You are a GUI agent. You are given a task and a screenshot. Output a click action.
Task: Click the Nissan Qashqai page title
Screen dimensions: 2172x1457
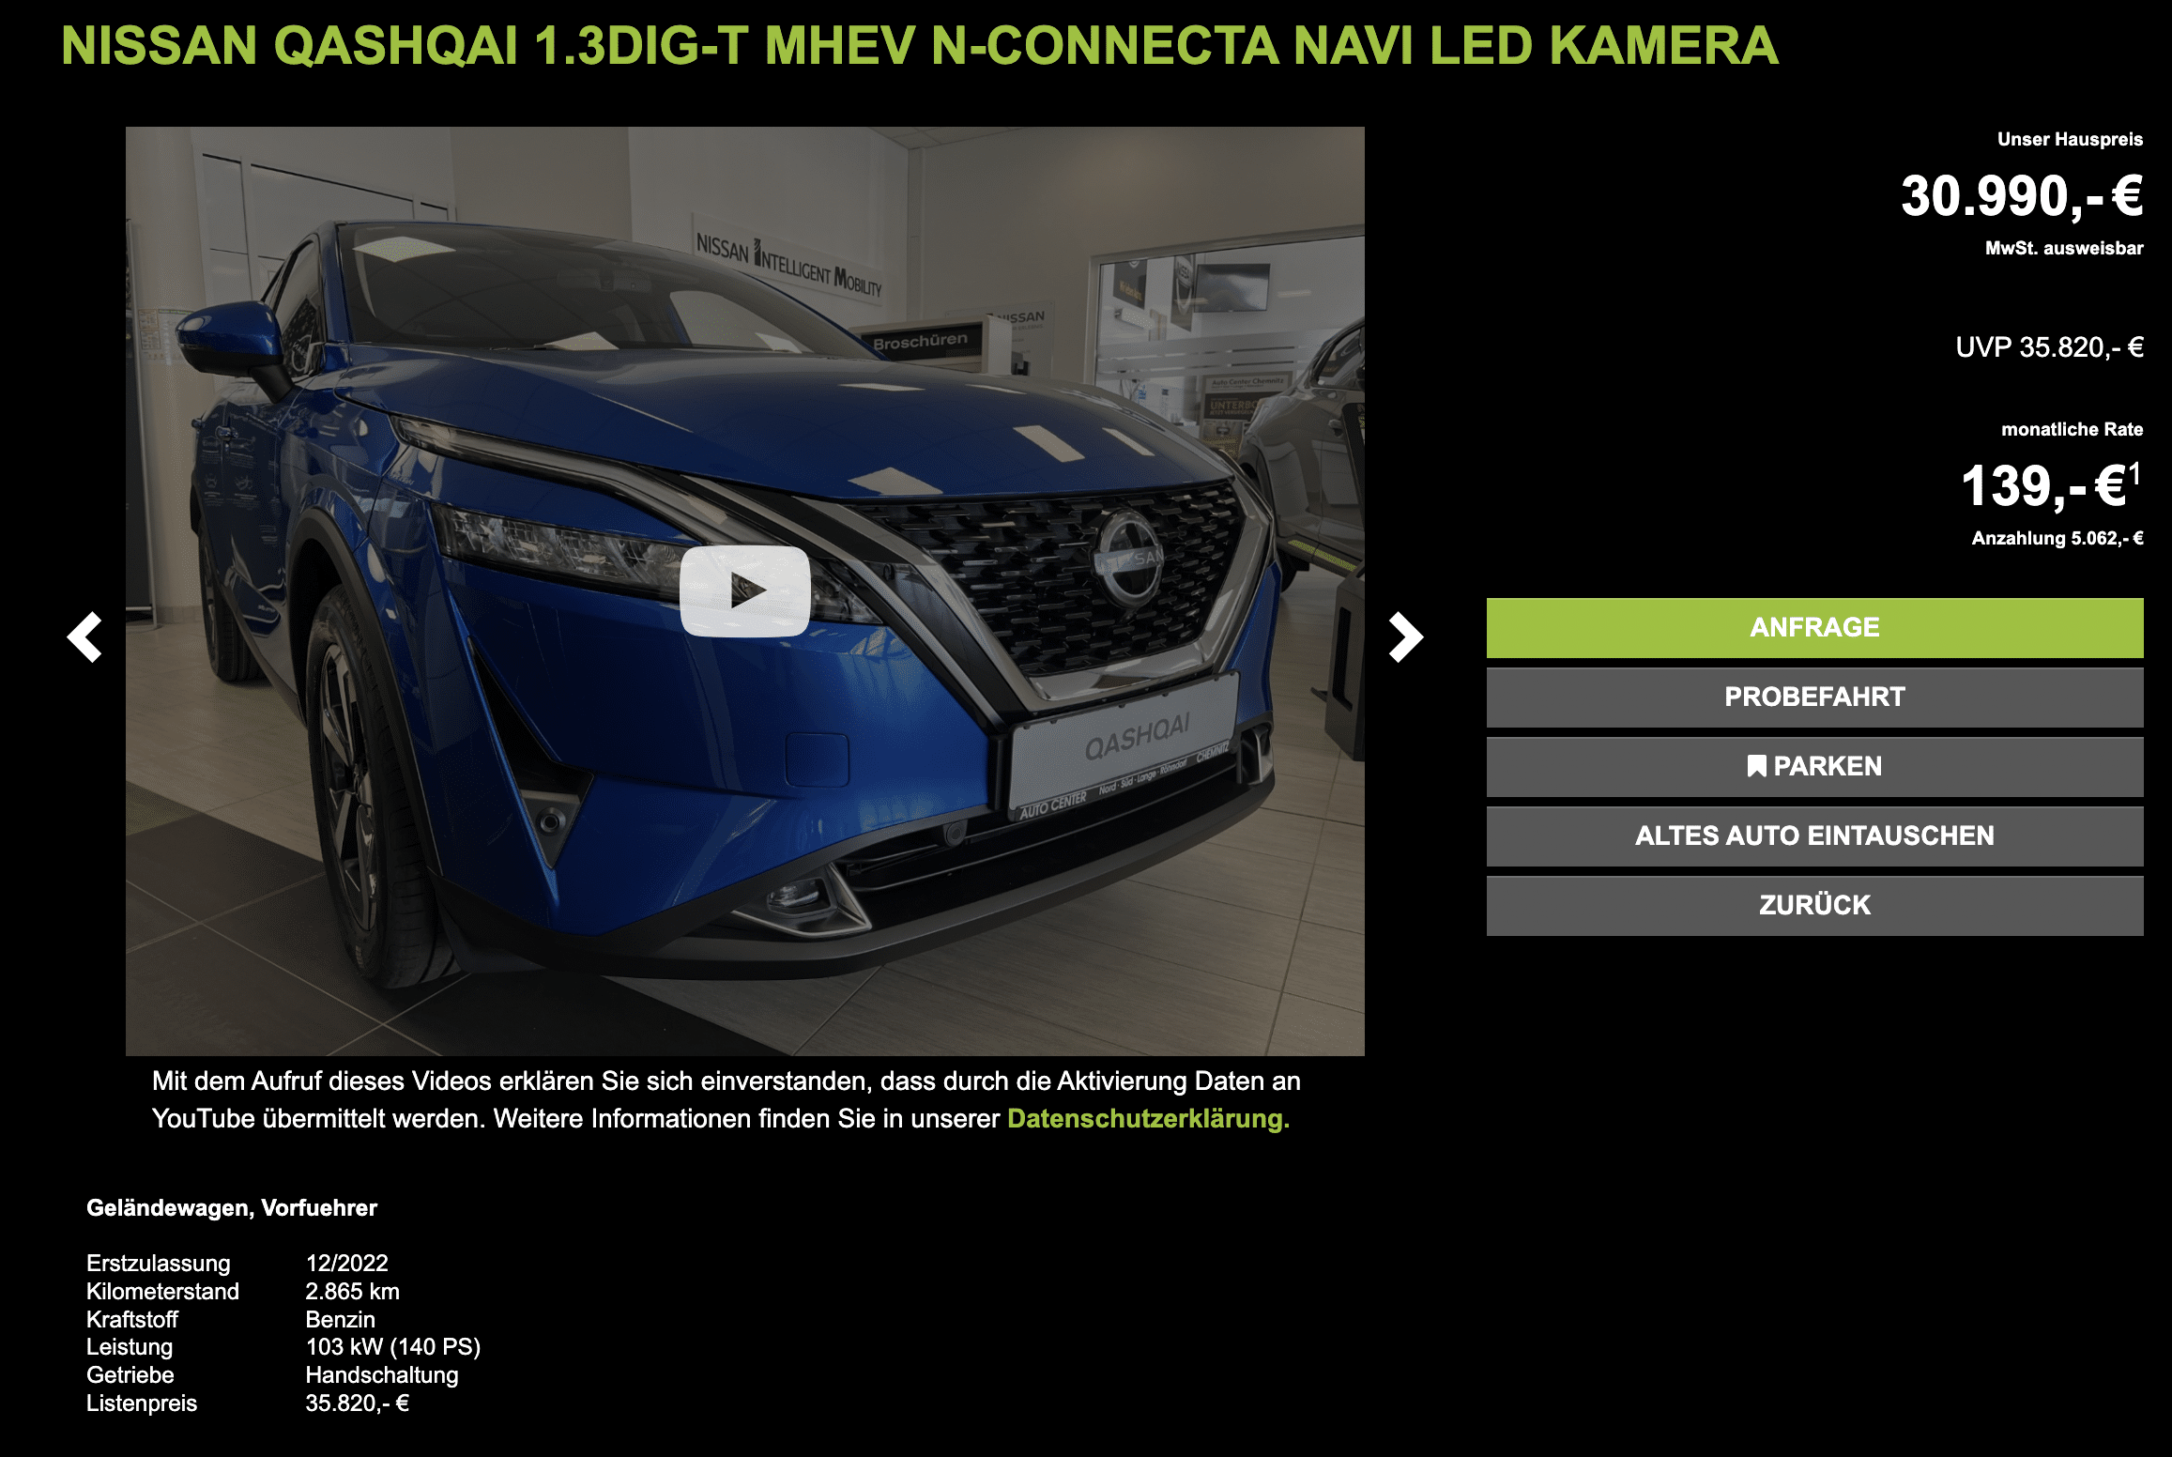pyautogui.click(x=920, y=45)
